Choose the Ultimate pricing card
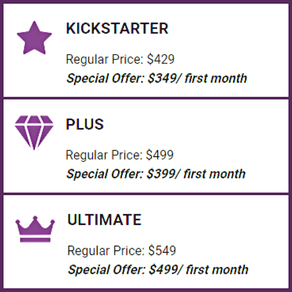The width and height of the screenshot is (292, 292). 146,242
